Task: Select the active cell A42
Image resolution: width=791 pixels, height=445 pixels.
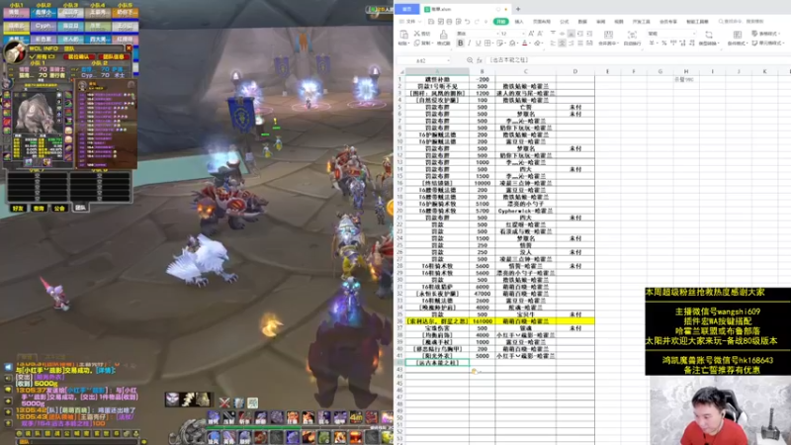Action: 437,363
